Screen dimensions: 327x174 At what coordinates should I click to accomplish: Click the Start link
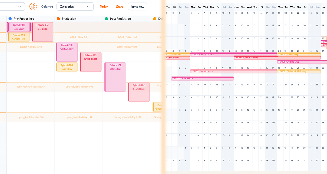[119, 7]
